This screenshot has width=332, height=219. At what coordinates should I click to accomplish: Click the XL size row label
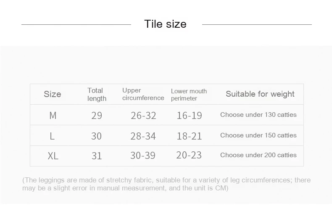tap(53, 156)
